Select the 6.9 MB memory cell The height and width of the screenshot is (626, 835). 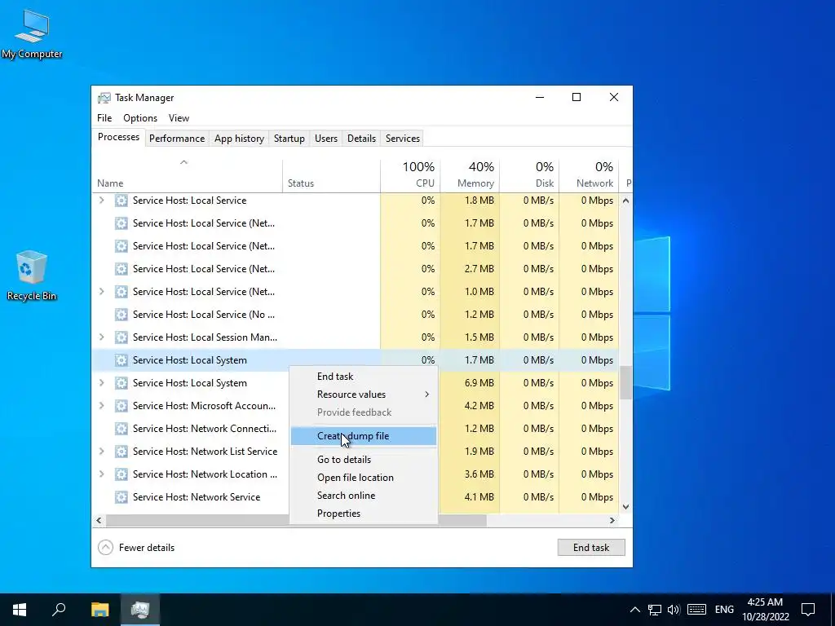click(471, 383)
